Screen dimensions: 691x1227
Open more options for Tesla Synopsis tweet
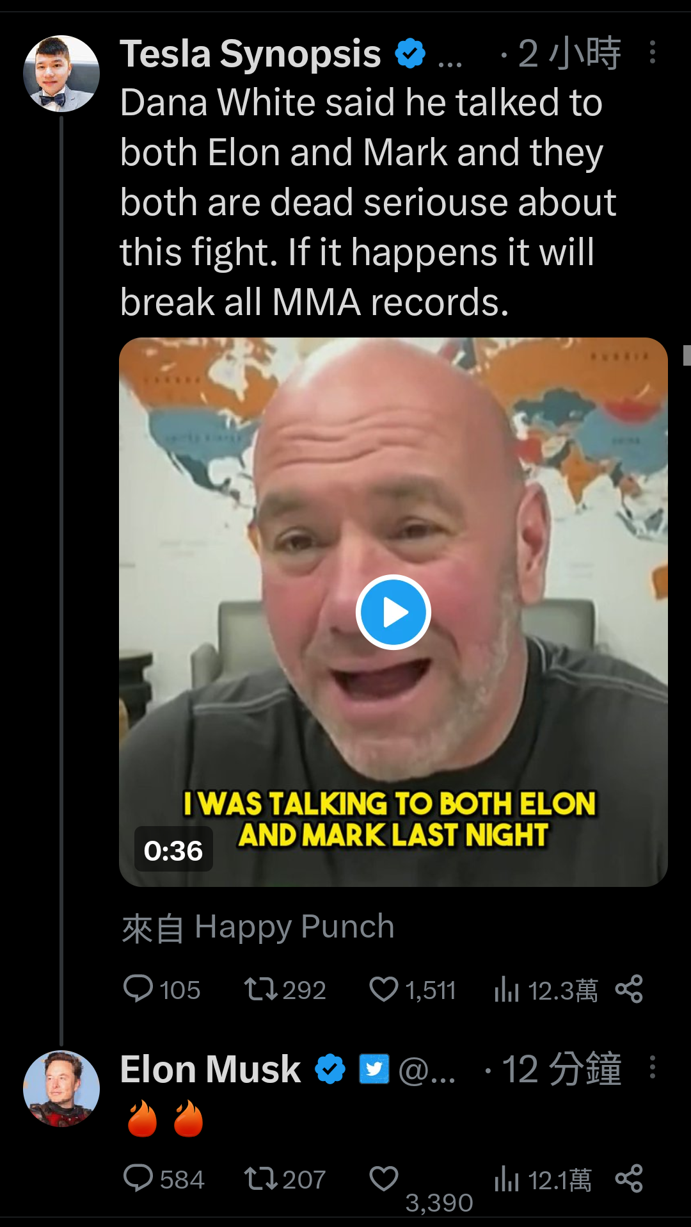click(x=652, y=53)
